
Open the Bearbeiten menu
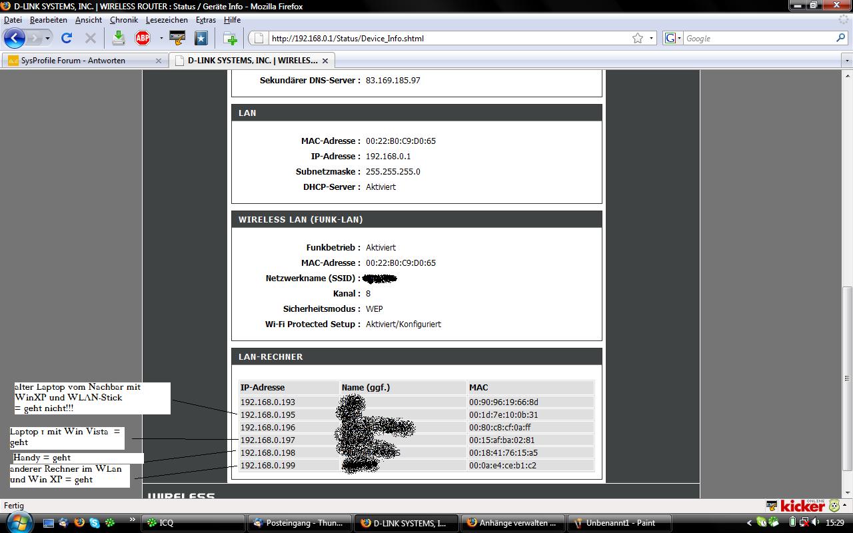pos(49,20)
